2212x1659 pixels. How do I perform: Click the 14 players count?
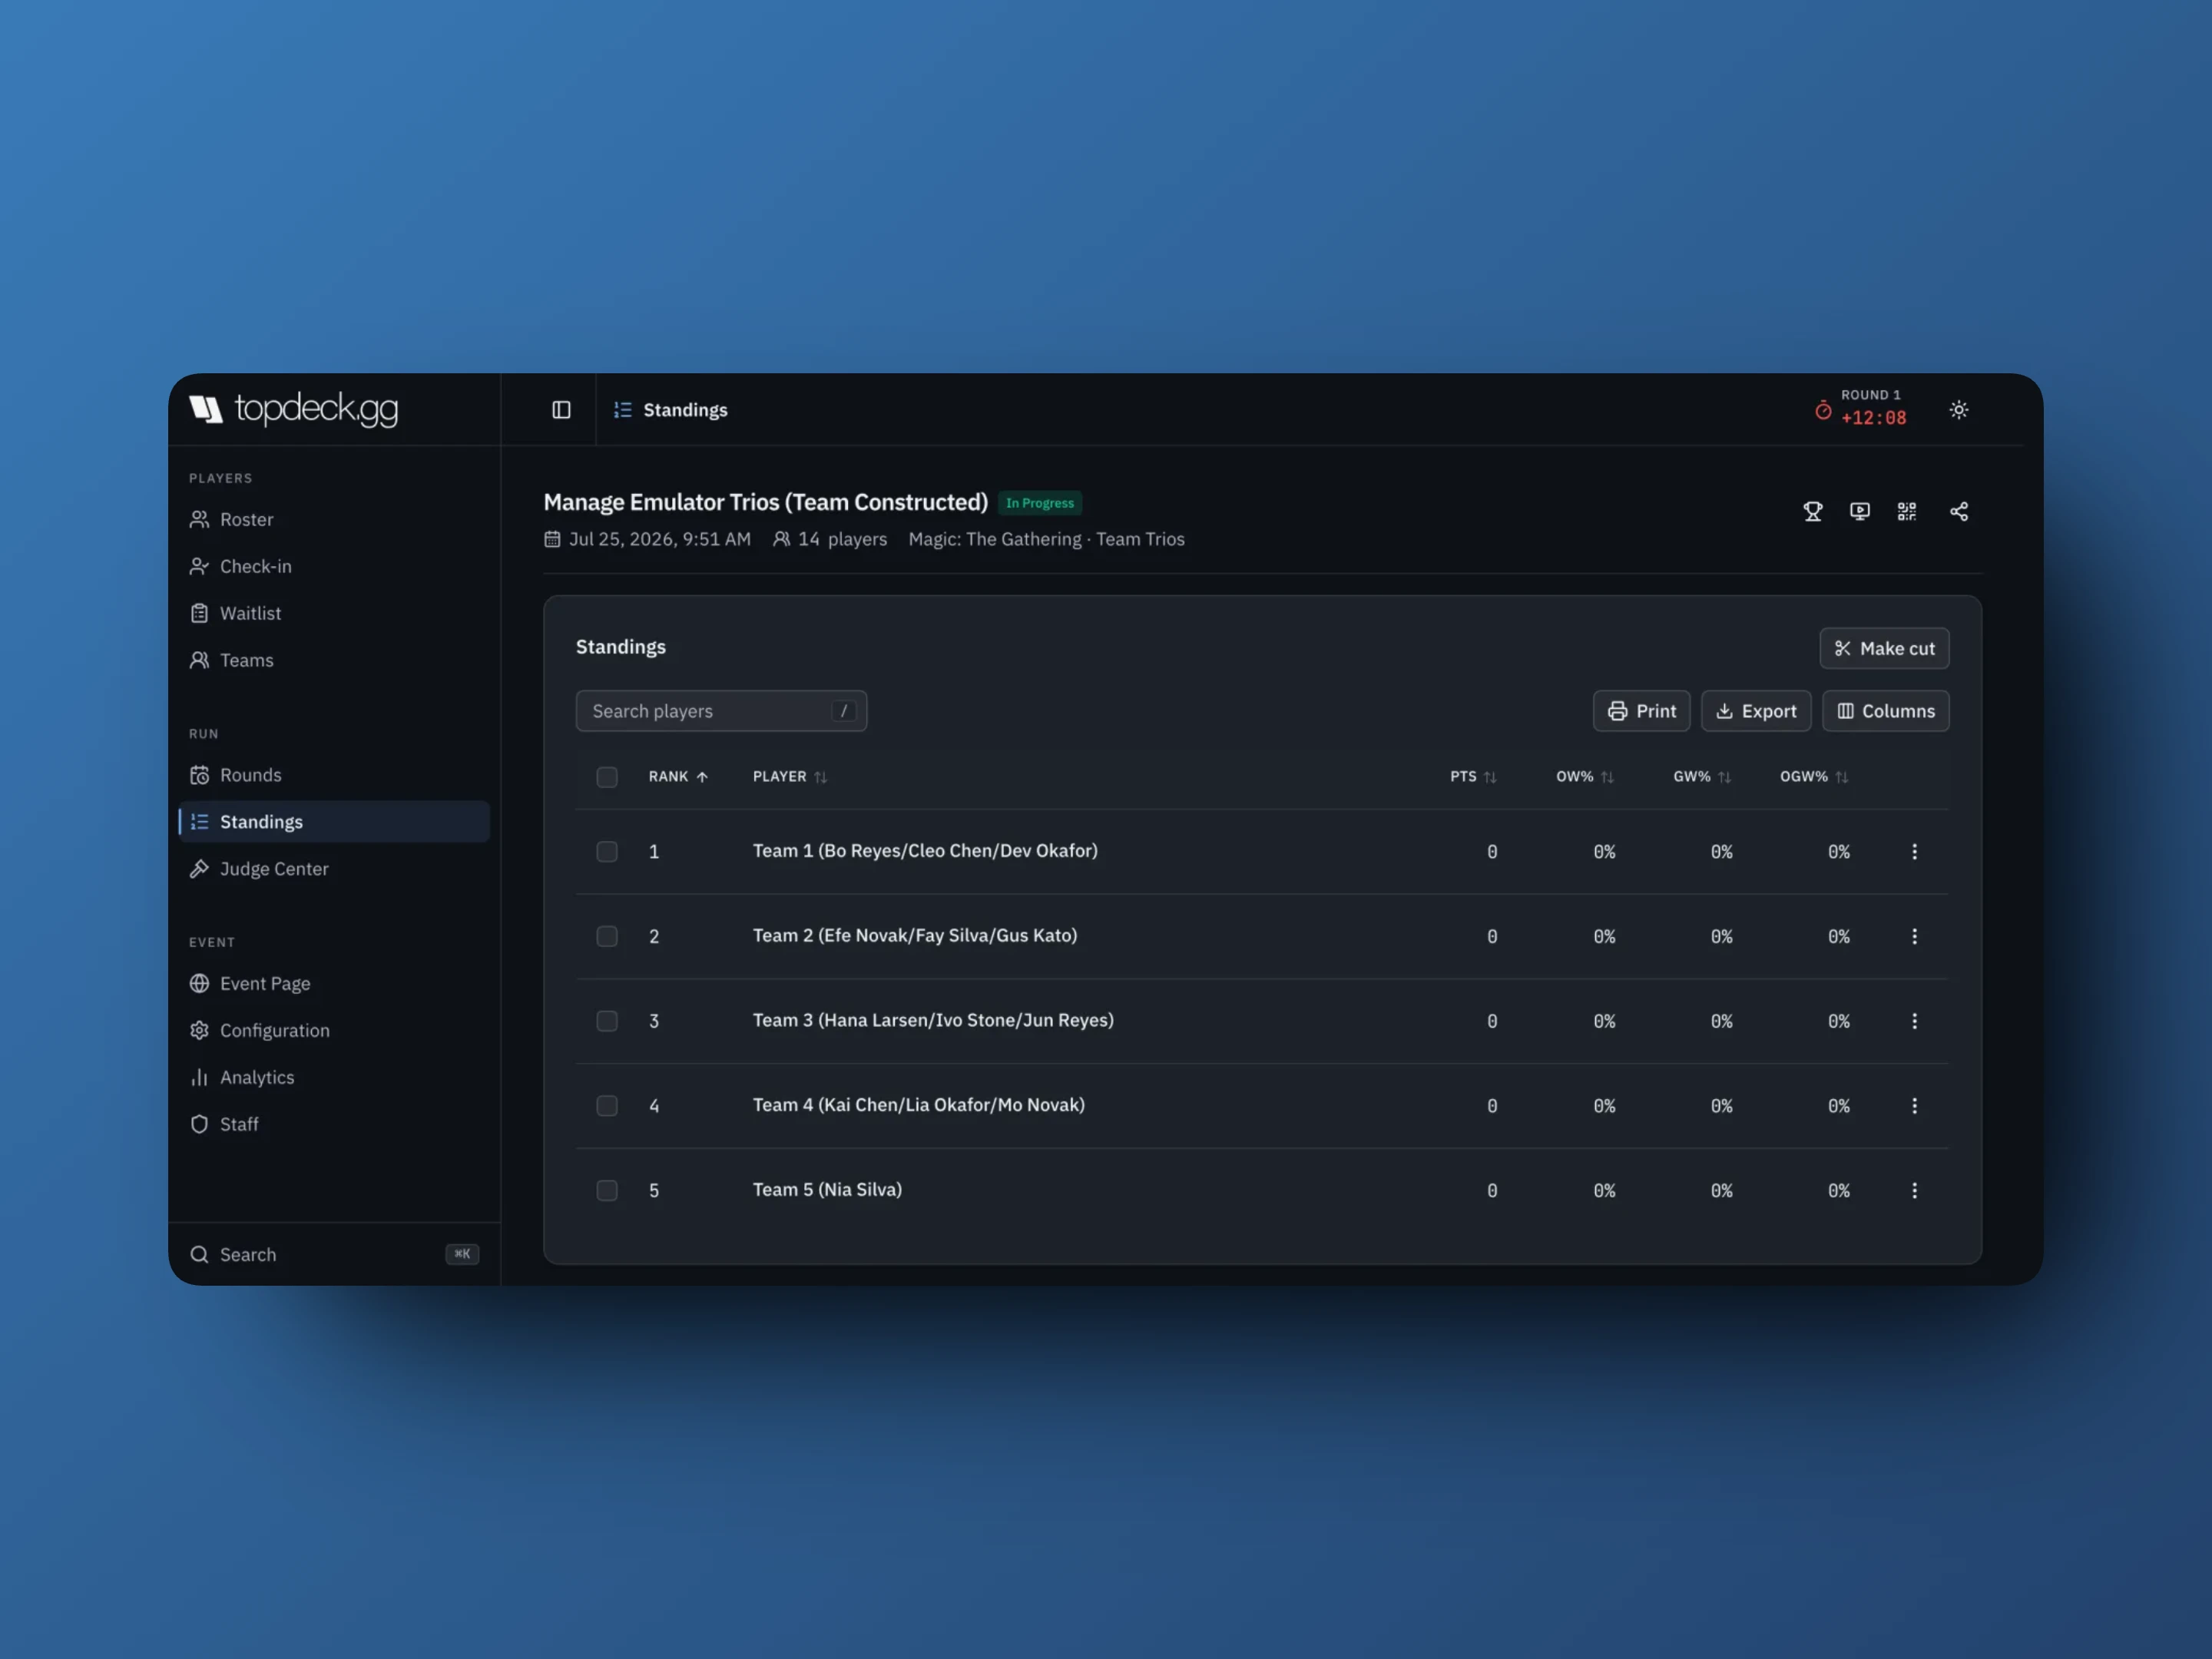pyautogui.click(x=830, y=539)
